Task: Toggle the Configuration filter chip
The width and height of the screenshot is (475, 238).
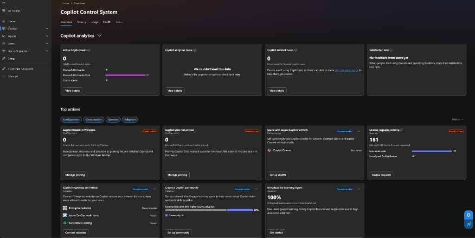Action: click(x=71, y=119)
